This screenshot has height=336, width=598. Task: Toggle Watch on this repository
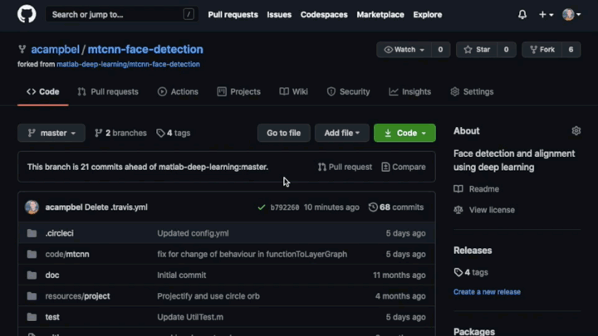tap(404, 50)
